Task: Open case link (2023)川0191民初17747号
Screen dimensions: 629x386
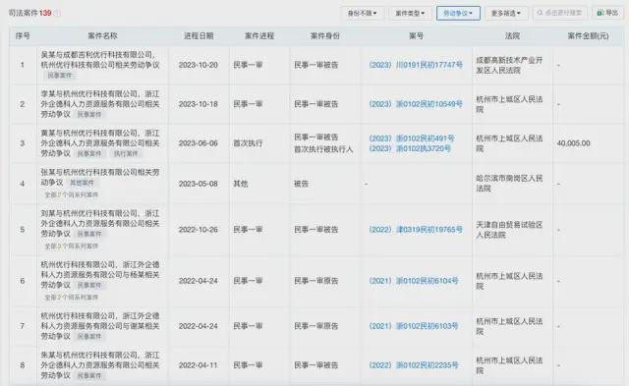Action: point(416,65)
